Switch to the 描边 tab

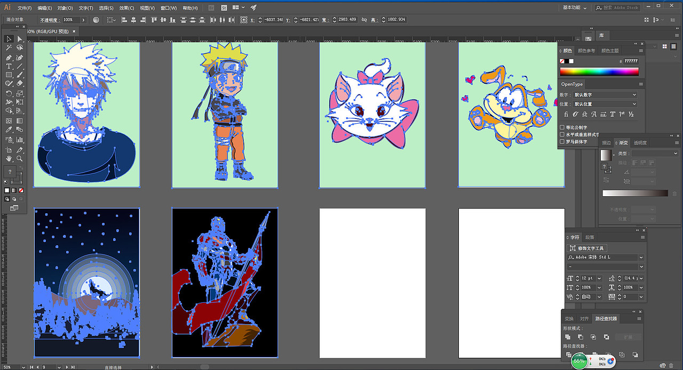606,143
